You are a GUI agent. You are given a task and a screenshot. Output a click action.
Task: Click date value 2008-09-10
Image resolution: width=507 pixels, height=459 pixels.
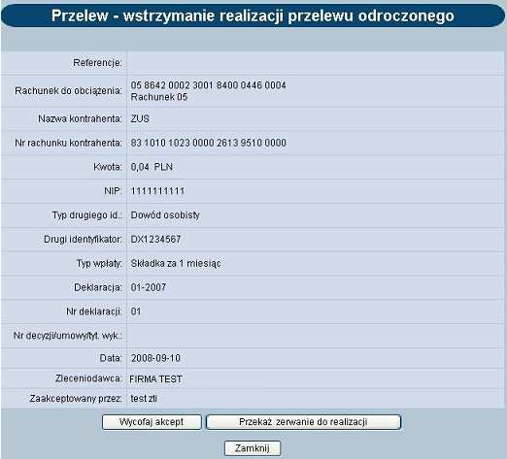[x=155, y=358]
